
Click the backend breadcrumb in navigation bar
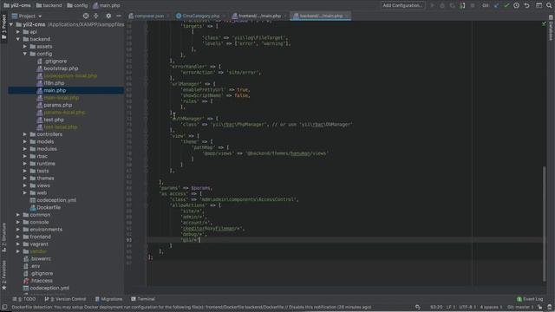[x=49, y=5]
